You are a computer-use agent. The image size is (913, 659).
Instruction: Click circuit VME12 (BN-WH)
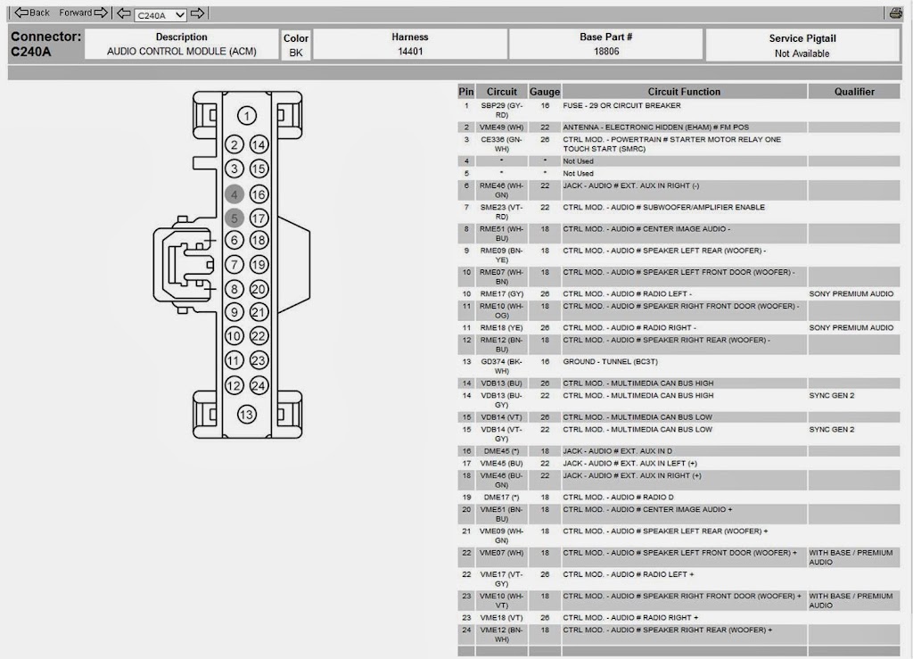point(501,635)
